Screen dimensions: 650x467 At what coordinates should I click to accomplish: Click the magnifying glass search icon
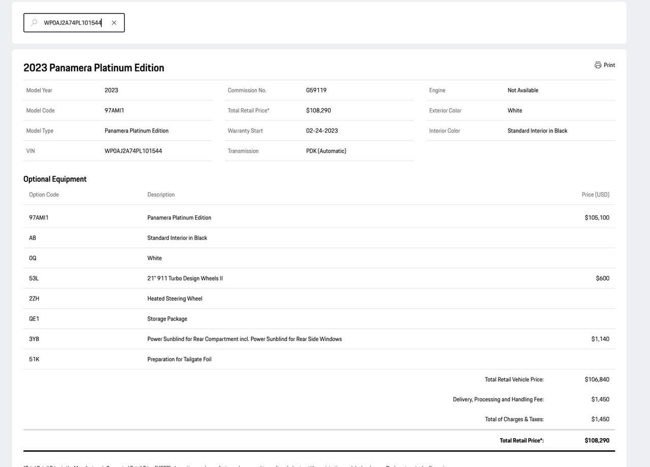coord(34,23)
